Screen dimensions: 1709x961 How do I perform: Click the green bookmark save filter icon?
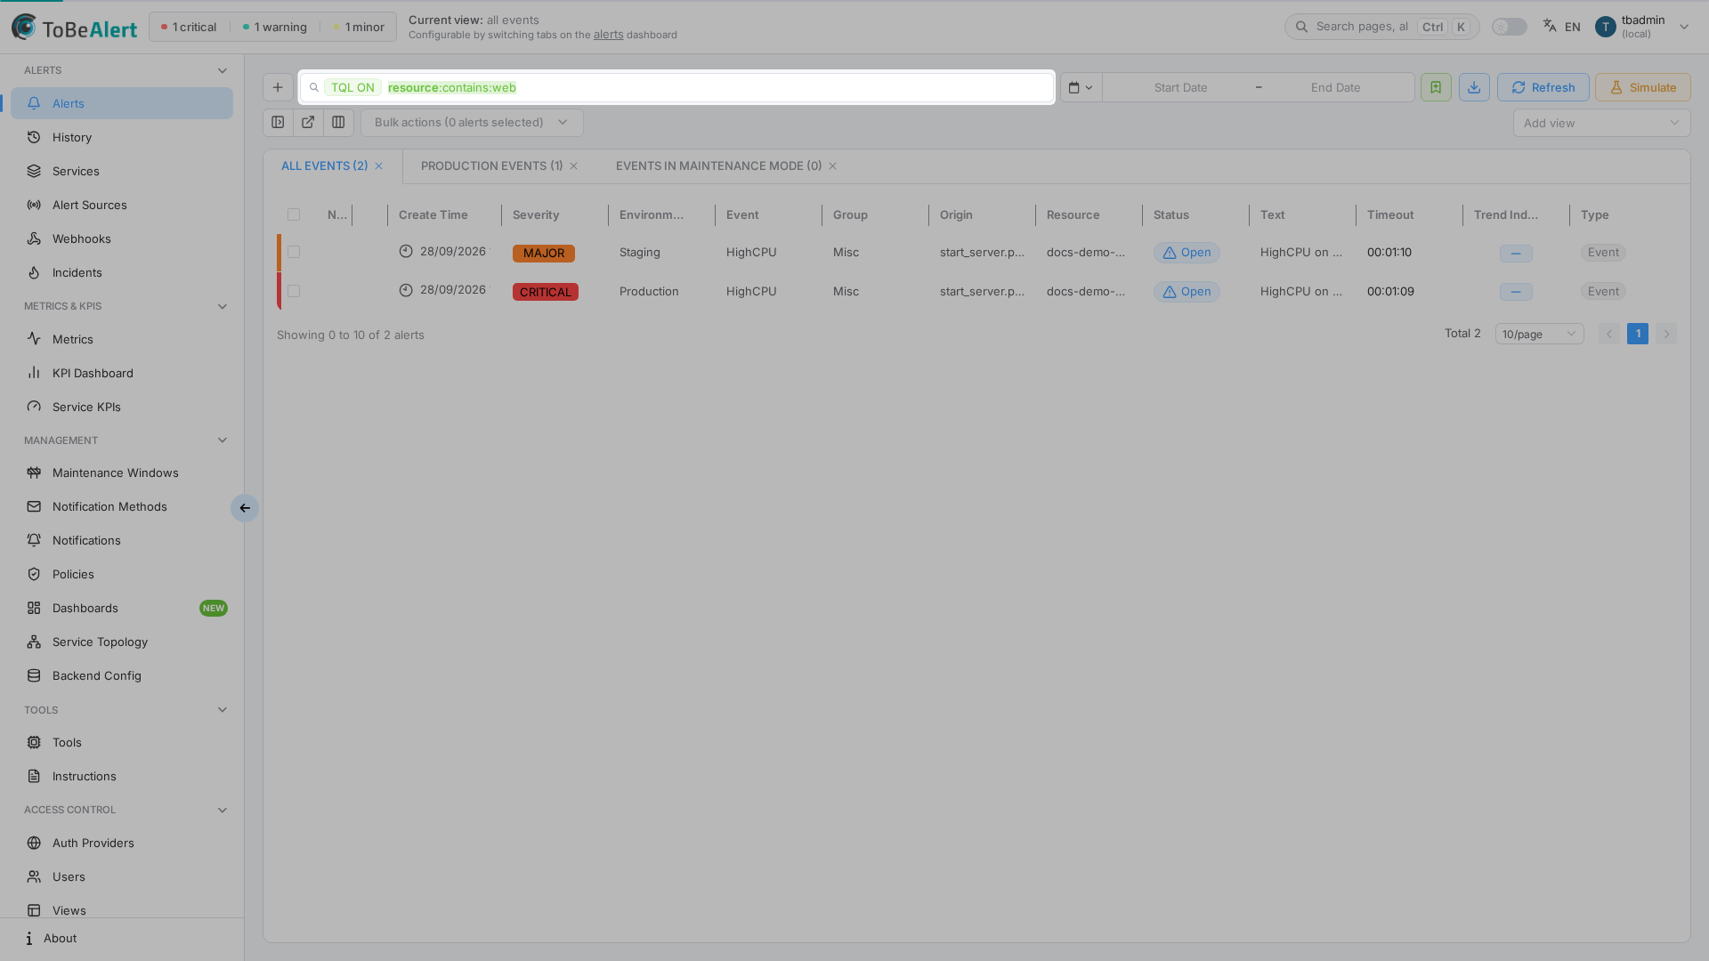1436,87
